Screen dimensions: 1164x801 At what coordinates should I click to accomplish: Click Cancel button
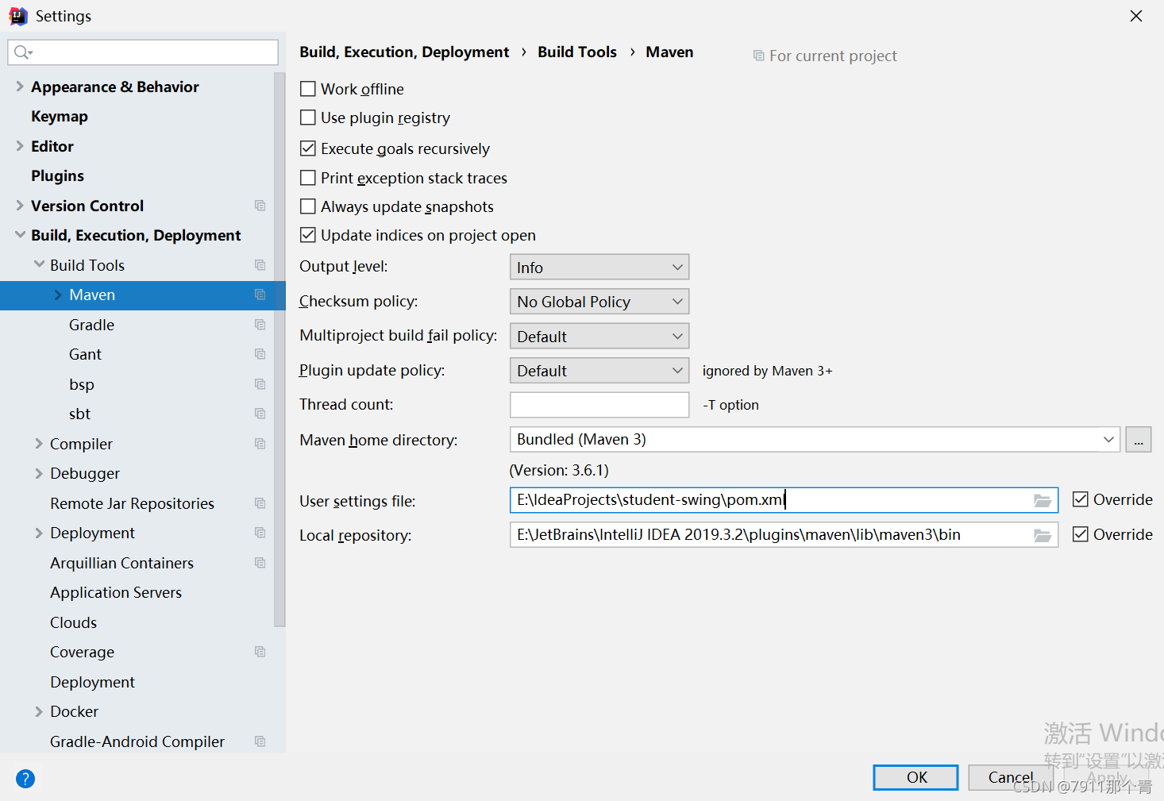[x=1011, y=777]
